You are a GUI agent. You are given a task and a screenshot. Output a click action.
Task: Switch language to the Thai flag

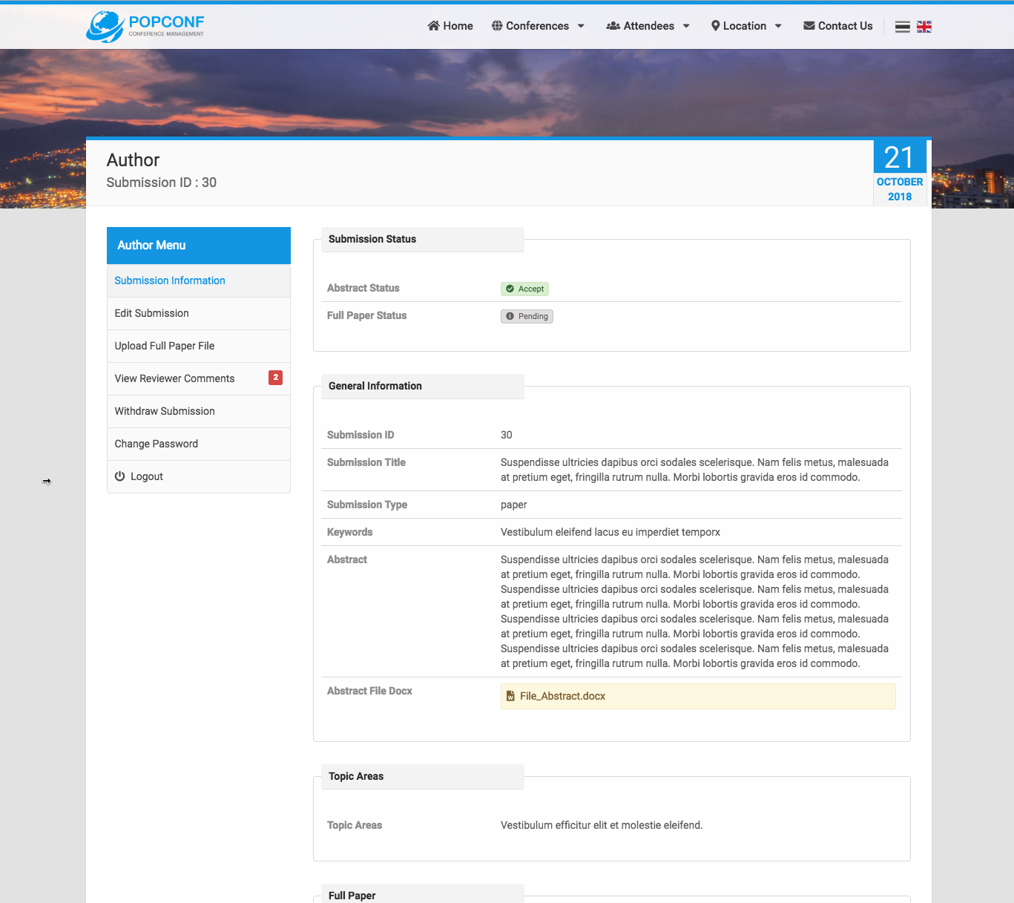tap(903, 27)
